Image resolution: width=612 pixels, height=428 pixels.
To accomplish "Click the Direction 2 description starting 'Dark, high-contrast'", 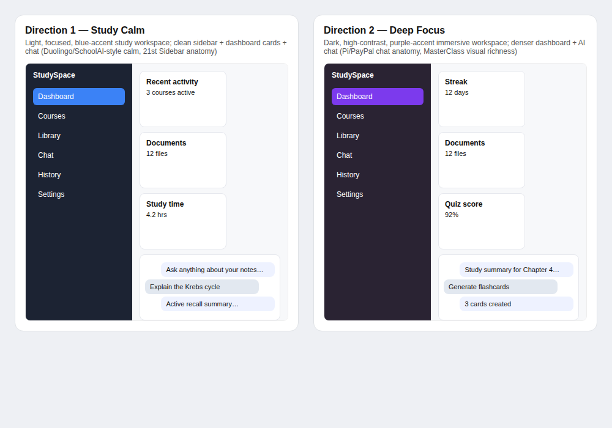I will click(x=455, y=47).
